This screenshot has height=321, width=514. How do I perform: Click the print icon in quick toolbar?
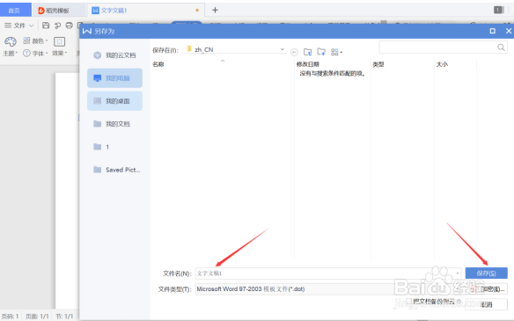tap(69, 26)
